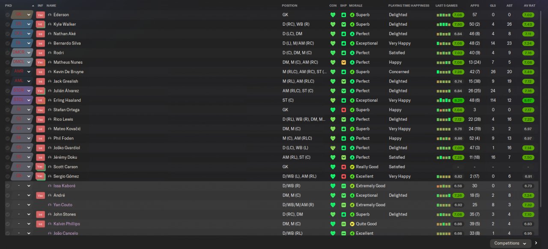Open the Competitions dropdown

point(511,243)
